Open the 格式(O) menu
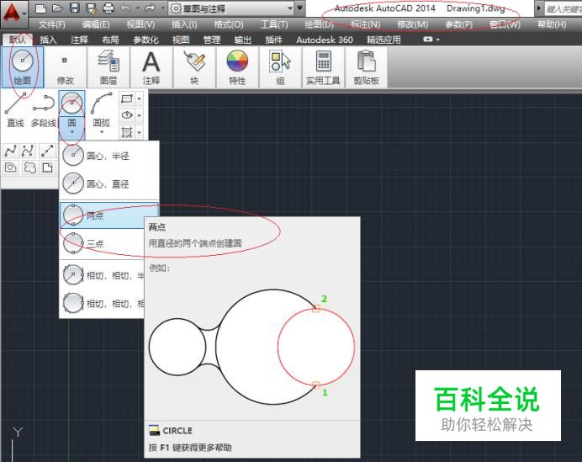The image size is (582, 462). tap(229, 24)
